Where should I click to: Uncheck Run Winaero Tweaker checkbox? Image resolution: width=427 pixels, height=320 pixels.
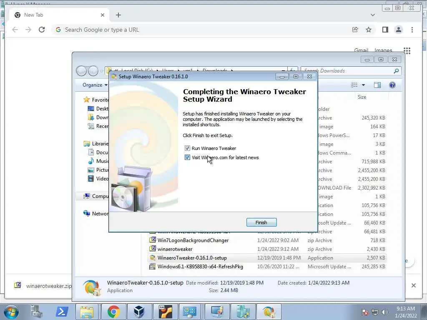(187, 148)
